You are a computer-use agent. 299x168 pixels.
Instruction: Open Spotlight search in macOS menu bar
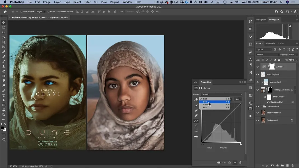pos(281,2)
